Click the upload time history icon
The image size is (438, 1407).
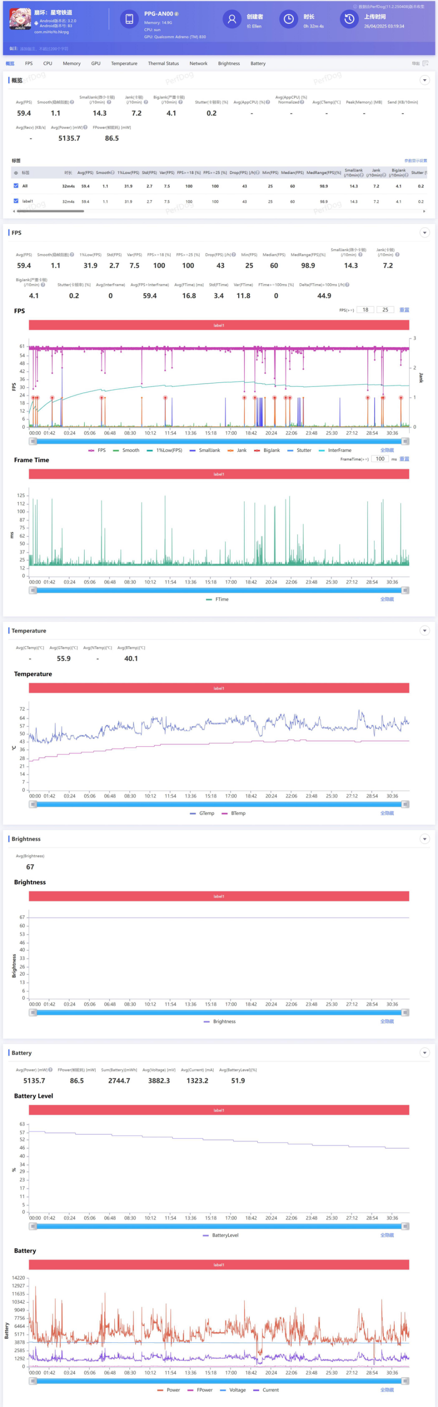pos(349,19)
